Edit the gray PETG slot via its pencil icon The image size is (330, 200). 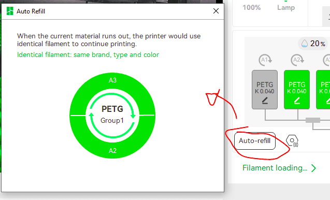point(265,101)
